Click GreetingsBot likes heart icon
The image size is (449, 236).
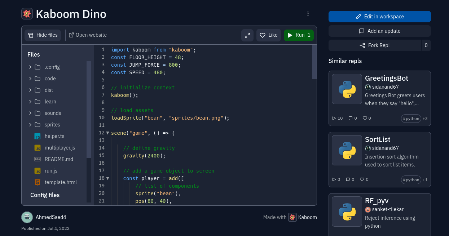tap(365, 118)
